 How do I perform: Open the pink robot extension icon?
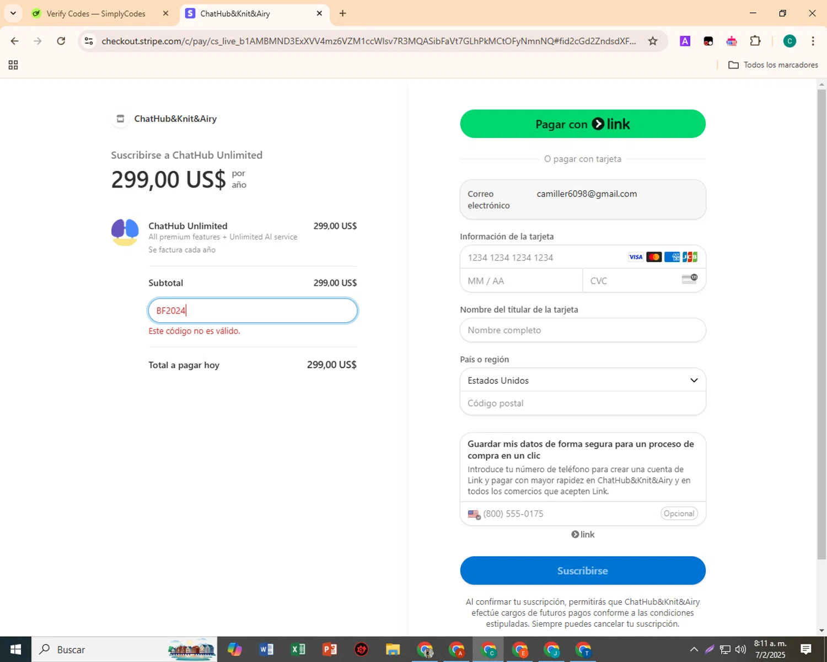coord(732,41)
